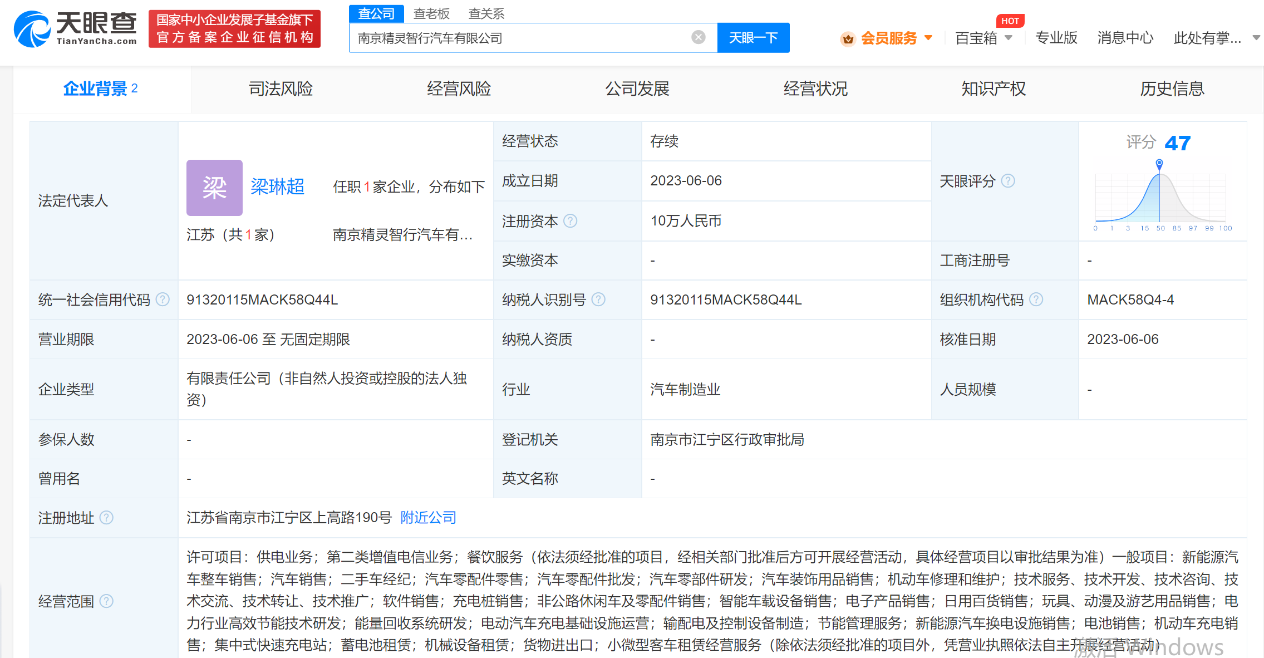Expand the 百宝箱 dropdown arrow

(1009, 38)
